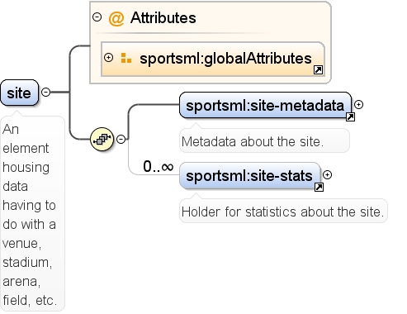Click the 0..∞ cardinality label
The width and height of the screenshot is (407, 314).
click(x=159, y=167)
